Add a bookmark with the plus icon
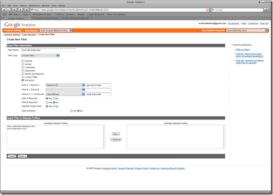 (20, 10)
